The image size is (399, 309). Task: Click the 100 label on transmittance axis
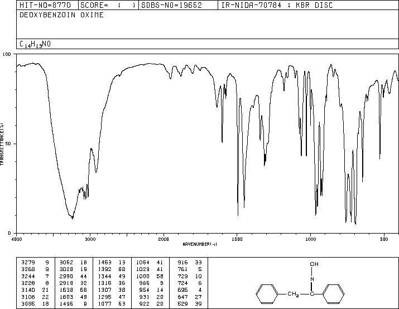coord(7,54)
